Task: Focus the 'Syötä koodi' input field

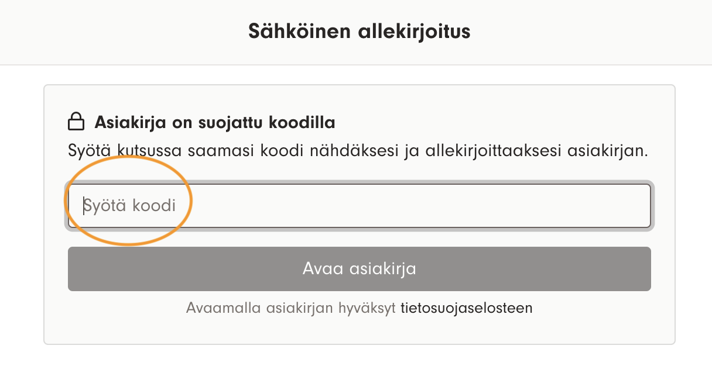Action: coord(359,206)
